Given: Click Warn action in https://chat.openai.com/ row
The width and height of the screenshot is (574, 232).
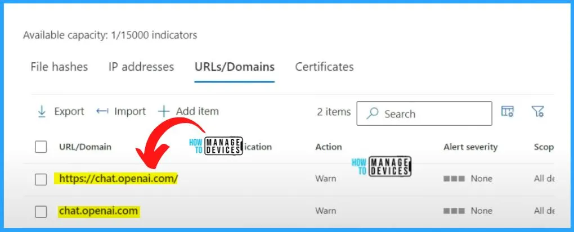Looking at the screenshot, I should pyautogui.click(x=325, y=179).
